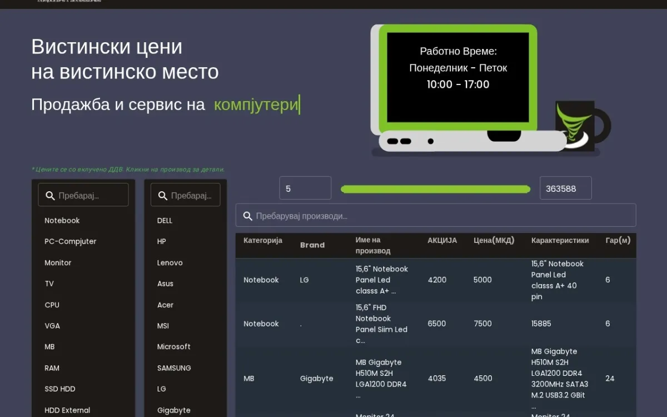Select the SSD HDD category
This screenshot has width=667, height=417.
pyautogui.click(x=60, y=389)
